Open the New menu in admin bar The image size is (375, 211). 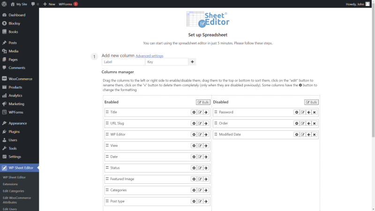coord(49,4)
